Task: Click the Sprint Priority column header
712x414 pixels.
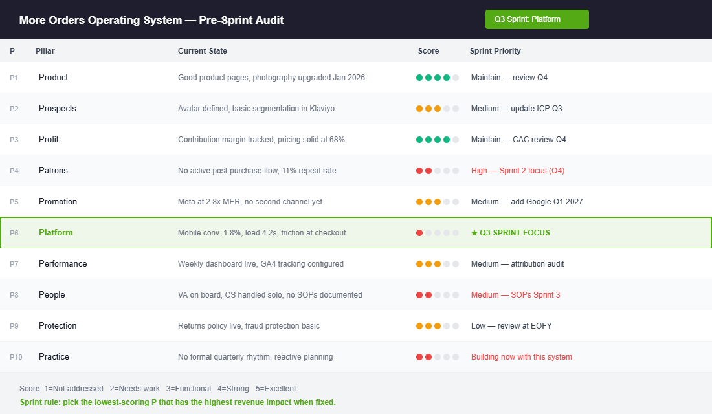Action: tap(495, 51)
